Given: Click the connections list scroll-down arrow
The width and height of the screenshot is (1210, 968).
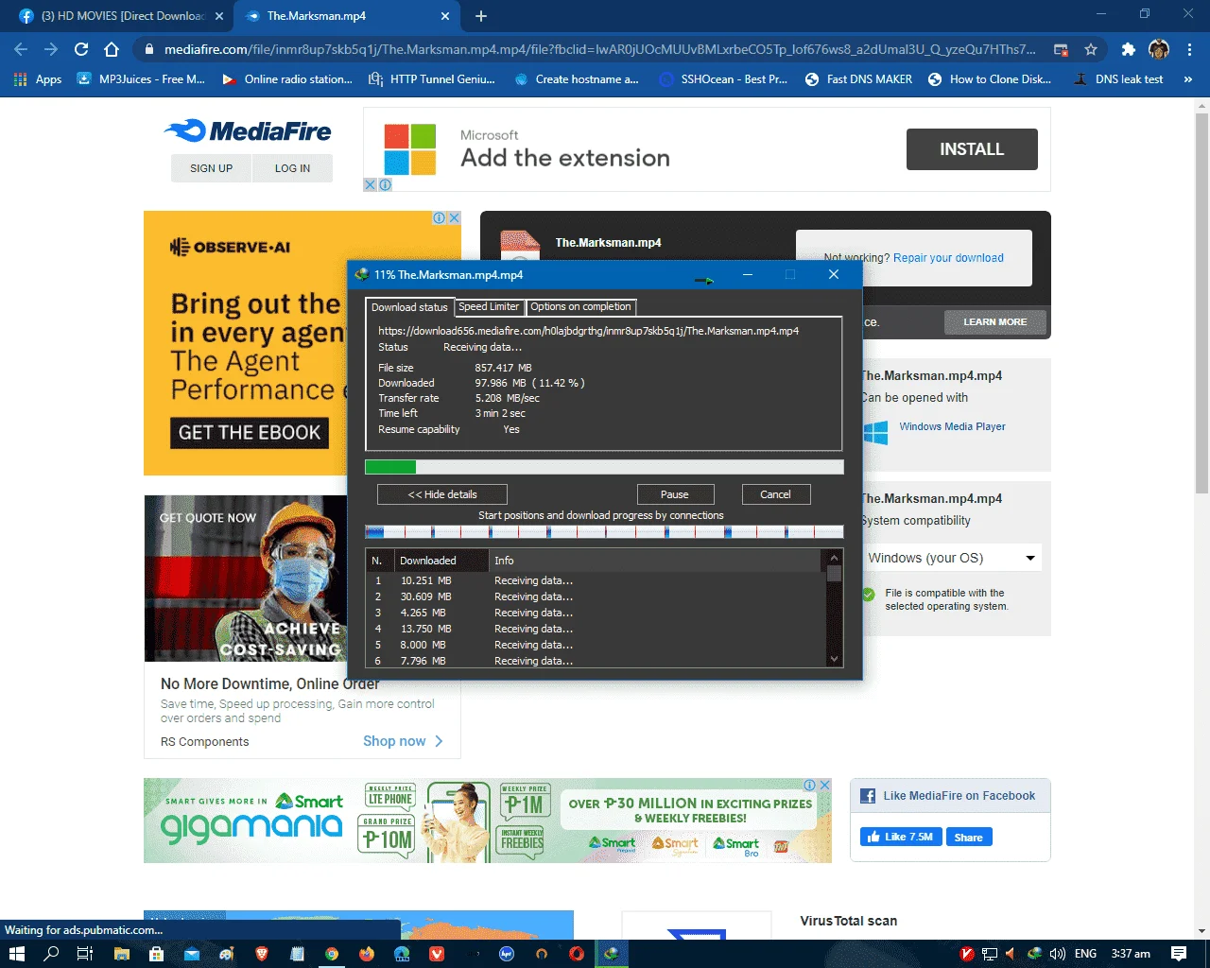Looking at the screenshot, I should tap(834, 659).
